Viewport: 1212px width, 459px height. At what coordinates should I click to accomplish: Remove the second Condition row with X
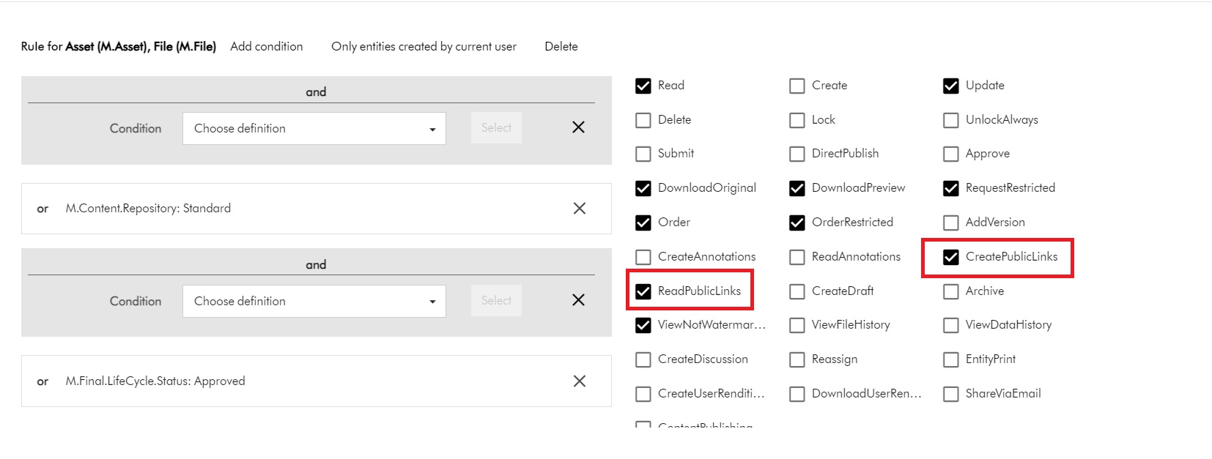pos(578,300)
